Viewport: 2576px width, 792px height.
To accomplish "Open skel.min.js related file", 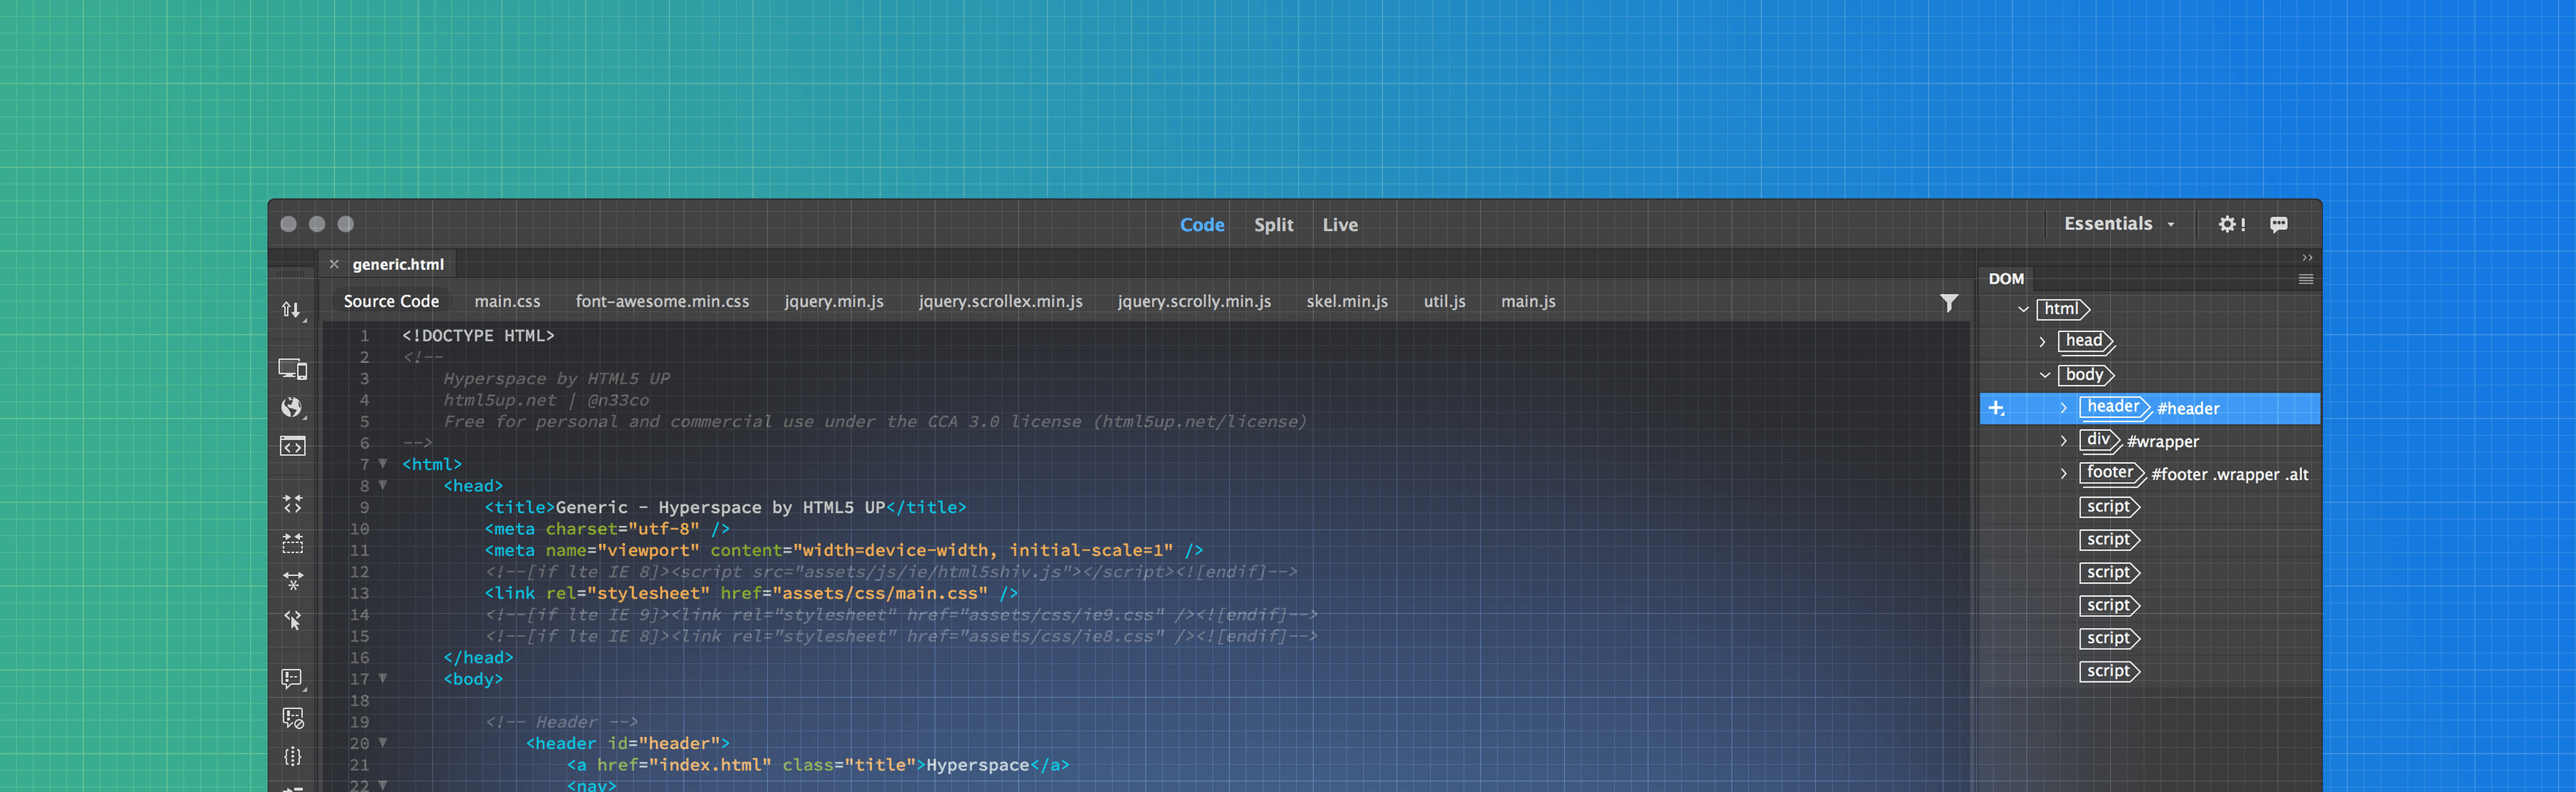I will point(1347,301).
